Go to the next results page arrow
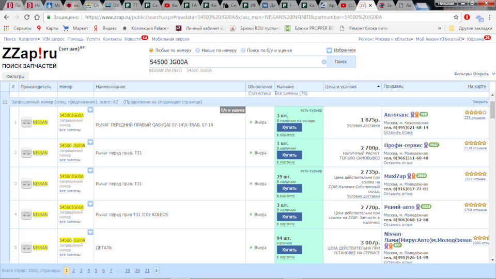 point(157,270)
